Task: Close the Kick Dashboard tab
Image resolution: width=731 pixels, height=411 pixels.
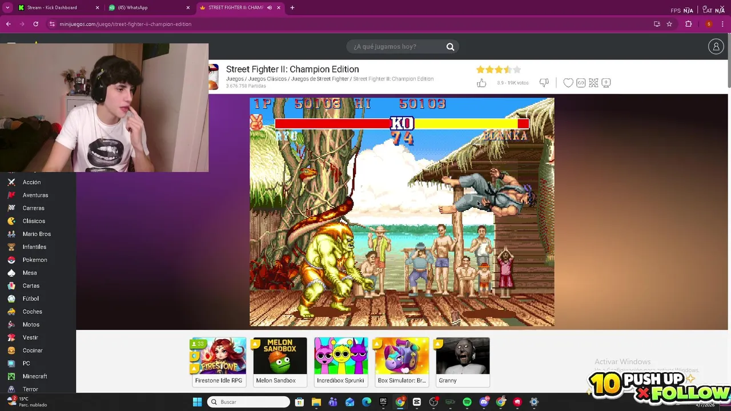Action: coord(97,7)
